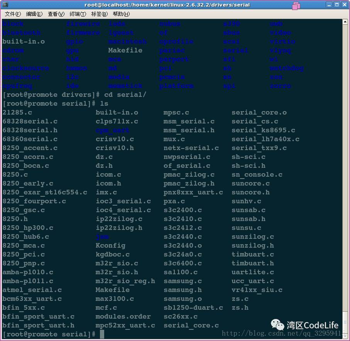
Task: Click the platform directory name
Action: pyautogui.click(x=176, y=86)
